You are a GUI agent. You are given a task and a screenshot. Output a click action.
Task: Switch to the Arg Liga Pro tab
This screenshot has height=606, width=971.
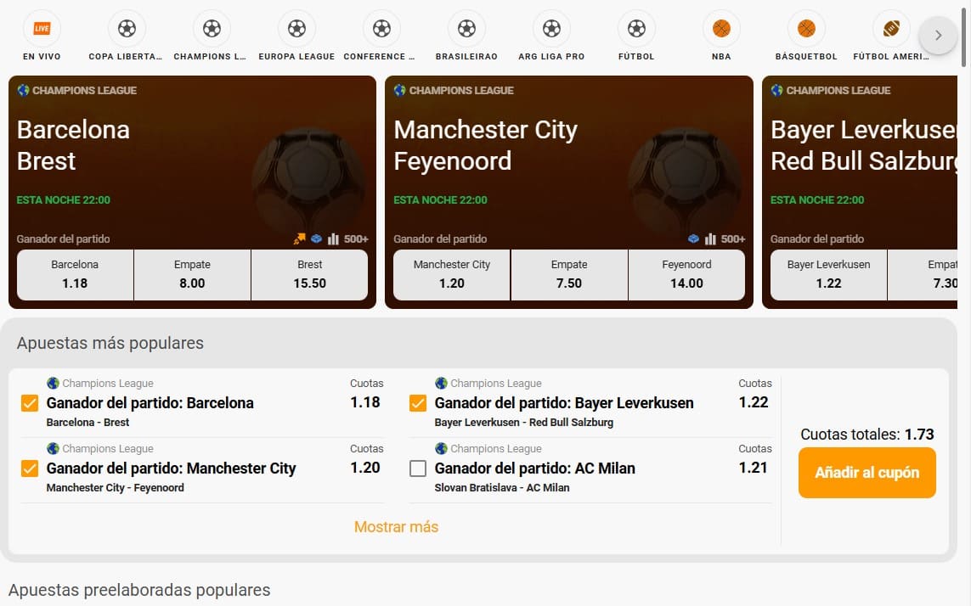tap(551, 30)
